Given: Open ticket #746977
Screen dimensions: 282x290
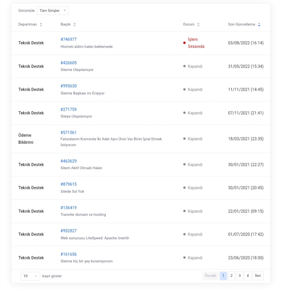Looking at the screenshot, I should coord(69,40).
